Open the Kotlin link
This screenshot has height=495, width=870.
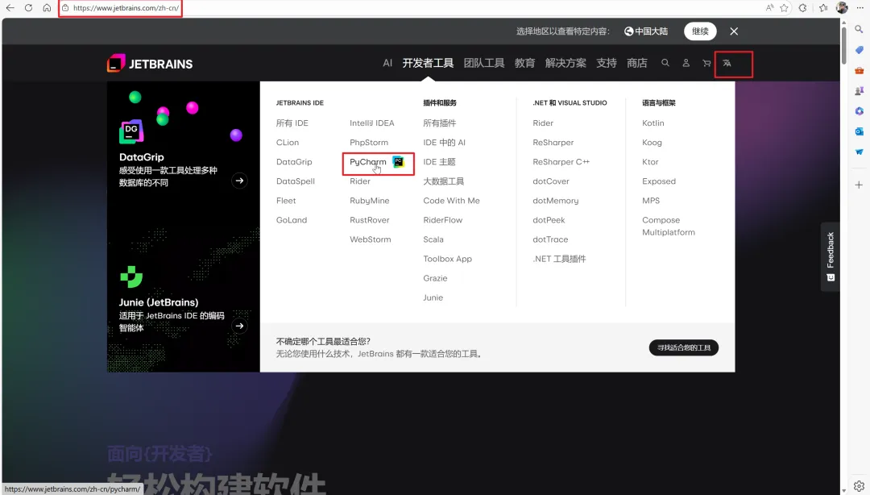tap(653, 123)
